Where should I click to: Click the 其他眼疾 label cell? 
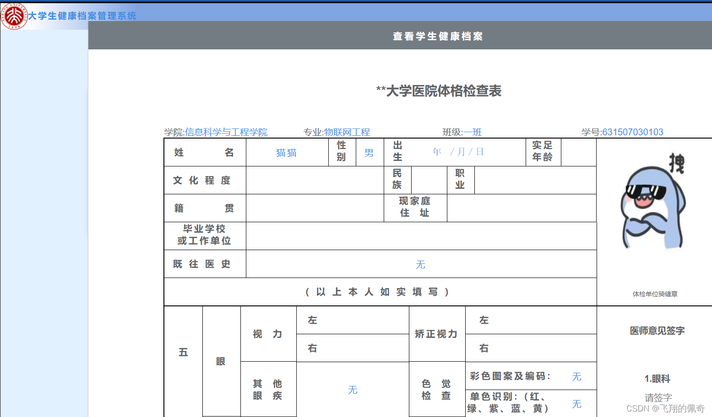(268, 389)
